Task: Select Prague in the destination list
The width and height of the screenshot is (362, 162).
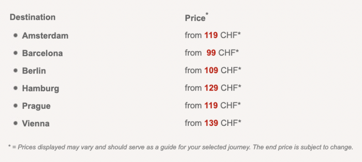Action: tap(36, 106)
